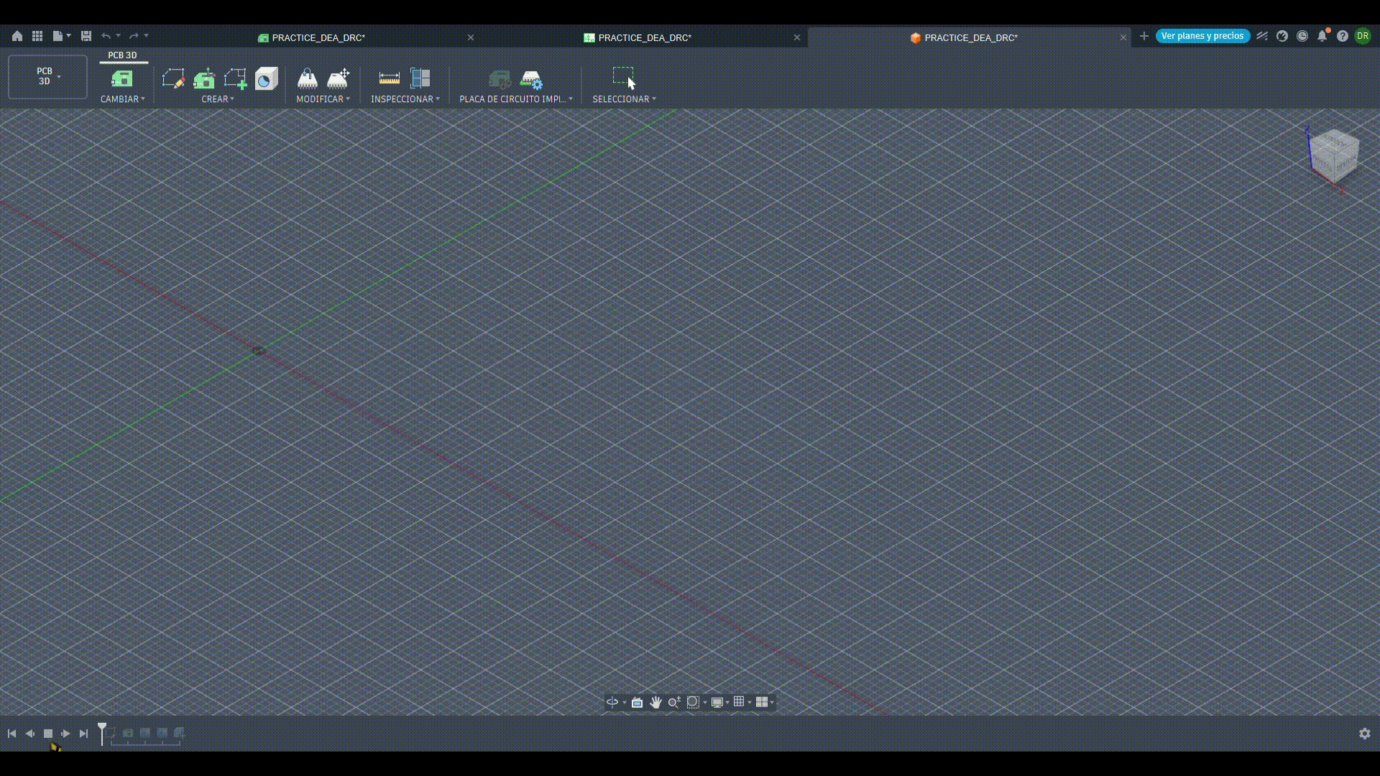1380x776 pixels.
Task: Open the PCB 3D workspace switcher dropdown
Action: pos(47,76)
